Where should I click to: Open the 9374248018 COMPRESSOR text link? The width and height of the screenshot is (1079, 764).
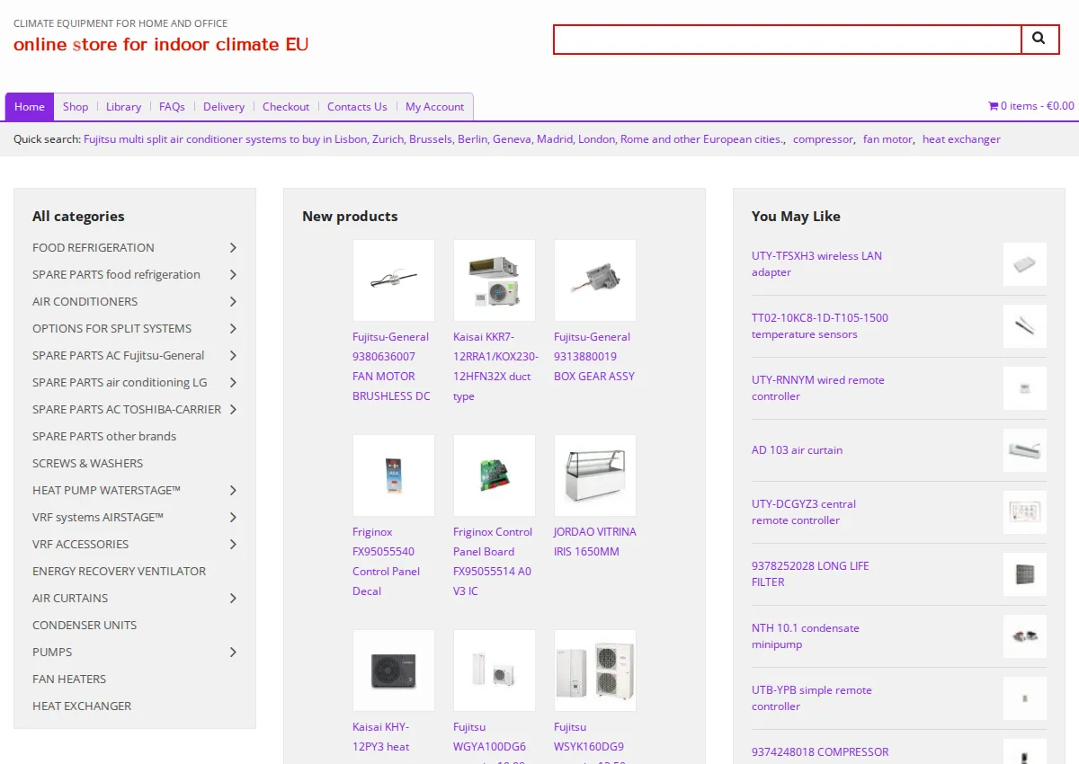pyautogui.click(x=820, y=752)
